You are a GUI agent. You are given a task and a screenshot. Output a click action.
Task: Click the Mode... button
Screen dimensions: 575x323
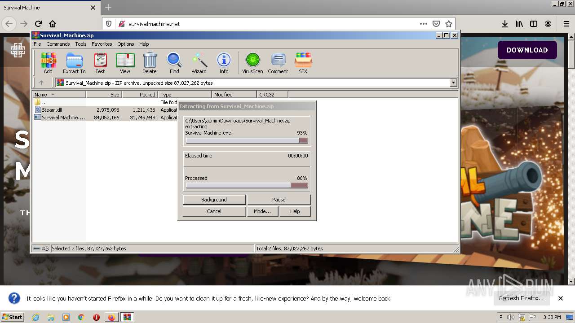pyautogui.click(x=262, y=211)
